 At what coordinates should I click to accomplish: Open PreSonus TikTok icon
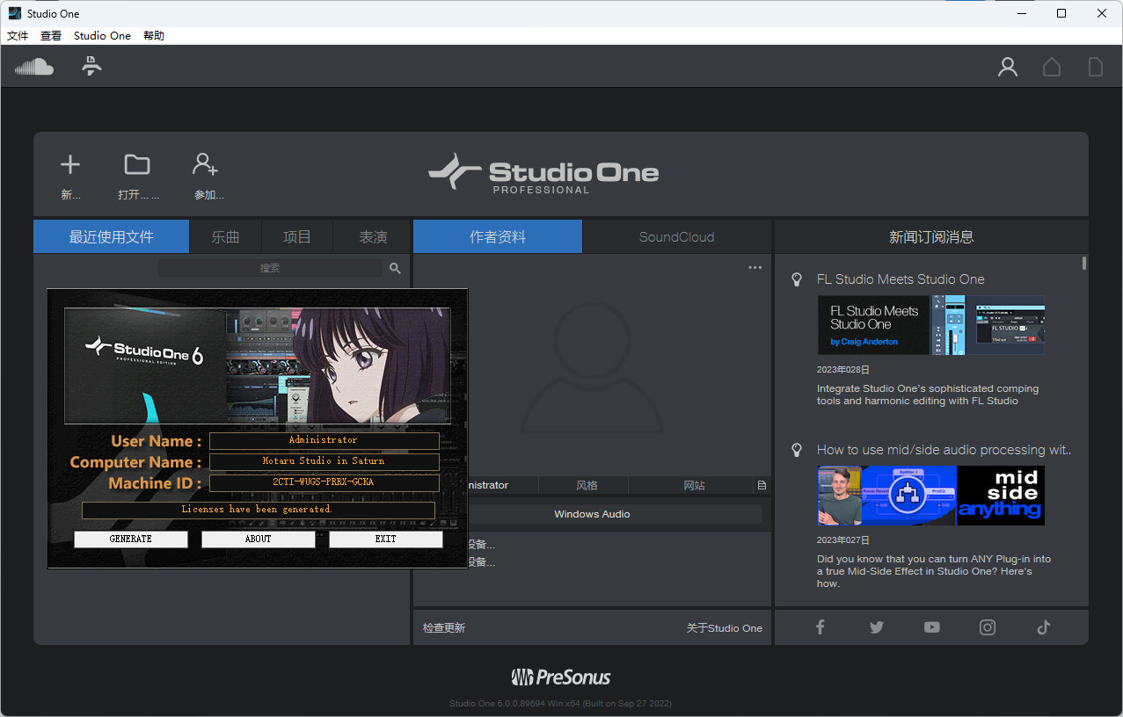tap(1044, 626)
